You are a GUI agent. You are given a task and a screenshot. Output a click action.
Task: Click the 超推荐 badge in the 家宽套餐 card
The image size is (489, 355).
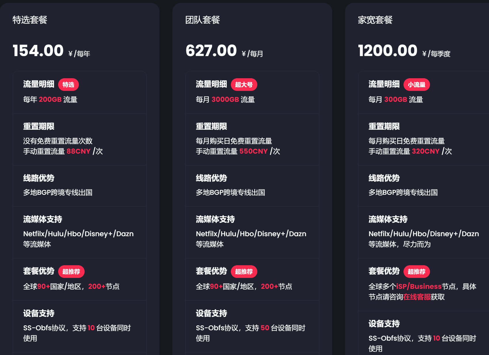coord(416,272)
